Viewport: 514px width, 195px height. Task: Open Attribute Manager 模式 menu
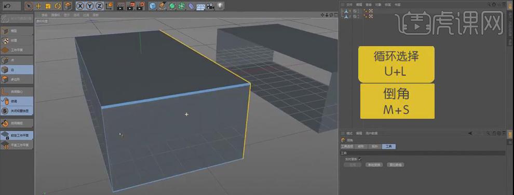pyautogui.click(x=349, y=133)
